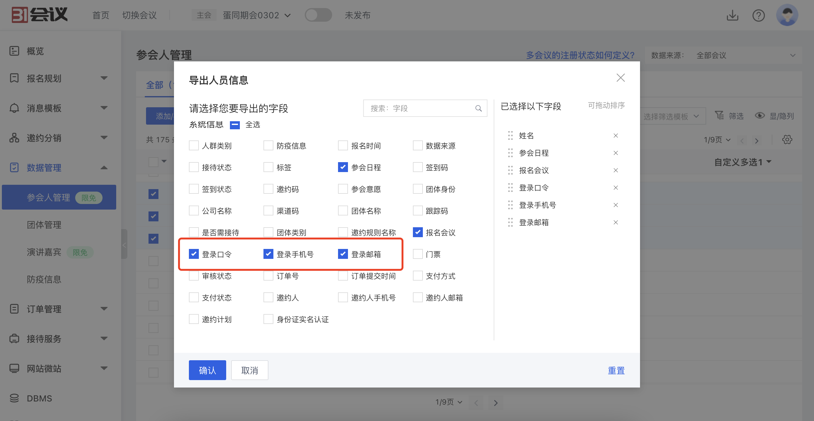Click the 31会议 logo
The image size is (814, 421).
point(39,15)
